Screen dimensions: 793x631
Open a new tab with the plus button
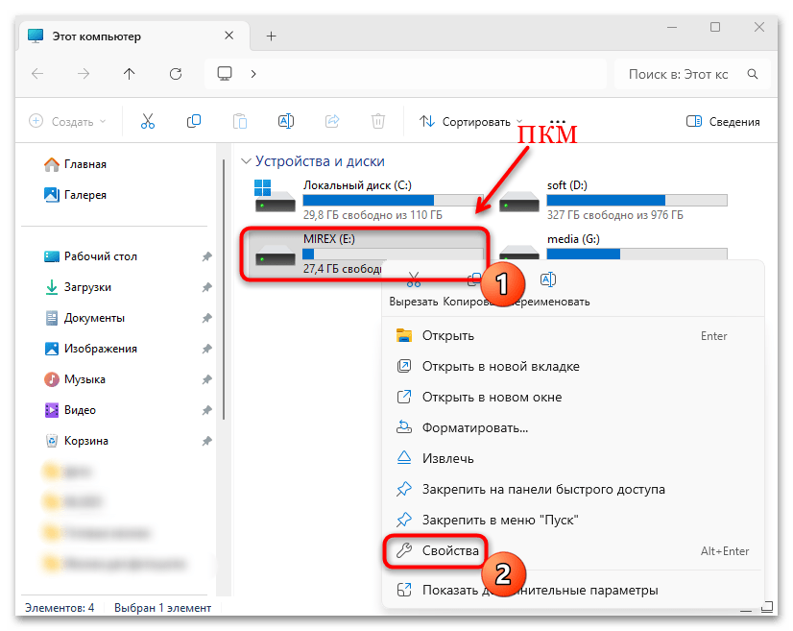[270, 36]
